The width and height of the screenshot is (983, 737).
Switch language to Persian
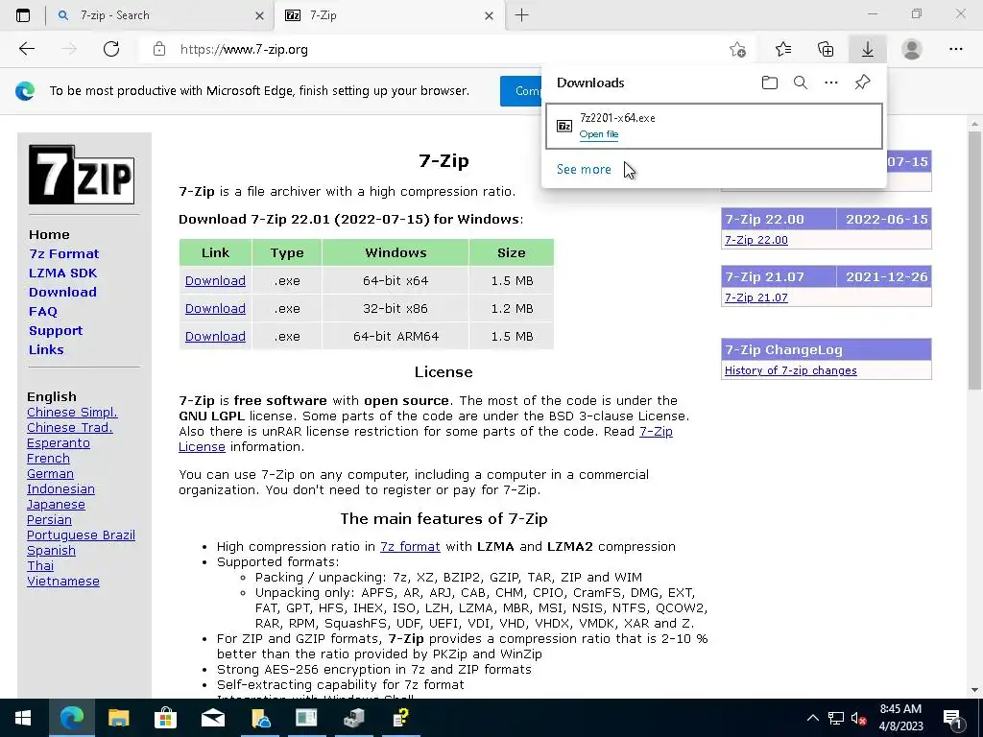pos(49,519)
